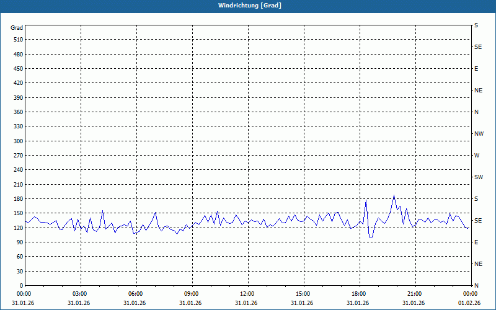The width and height of the screenshot is (496, 310).
Task: Click the 210 degree axis label
Action: (19, 184)
